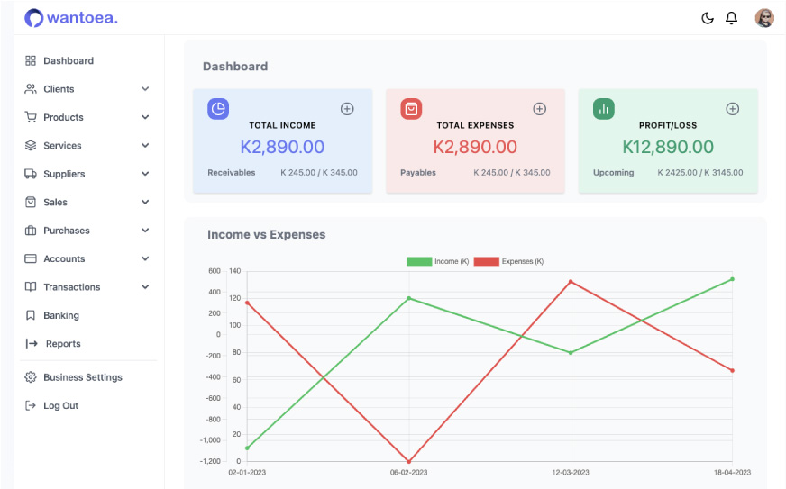Open the Banking menu item
This screenshot has width=786, height=489.
[x=60, y=315]
